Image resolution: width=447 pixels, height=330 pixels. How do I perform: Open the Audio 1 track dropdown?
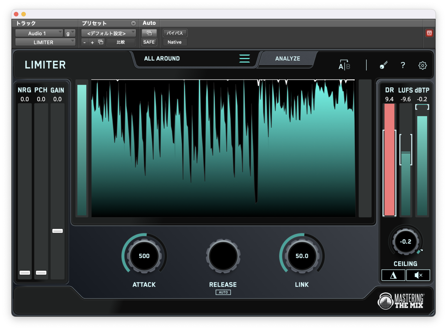tap(39, 33)
